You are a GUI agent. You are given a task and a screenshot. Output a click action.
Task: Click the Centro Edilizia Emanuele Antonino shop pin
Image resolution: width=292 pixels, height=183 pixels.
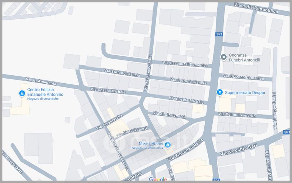click(x=22, y=94)
